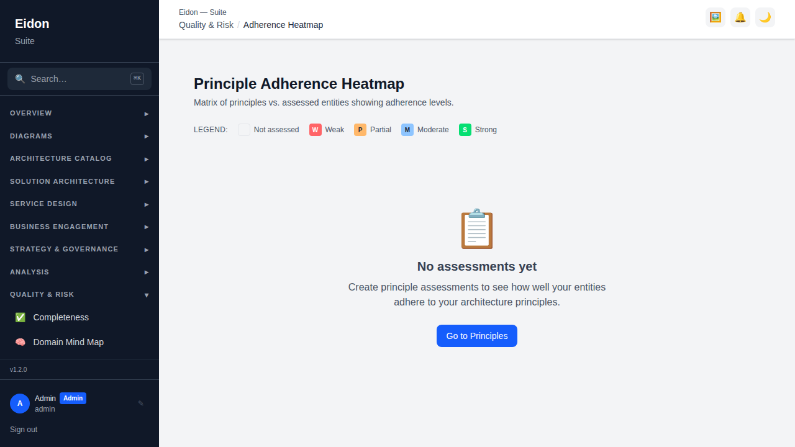This screenshot has width=795, height=447.
Task: Expand the Analysis section
Action: point(79,272)
